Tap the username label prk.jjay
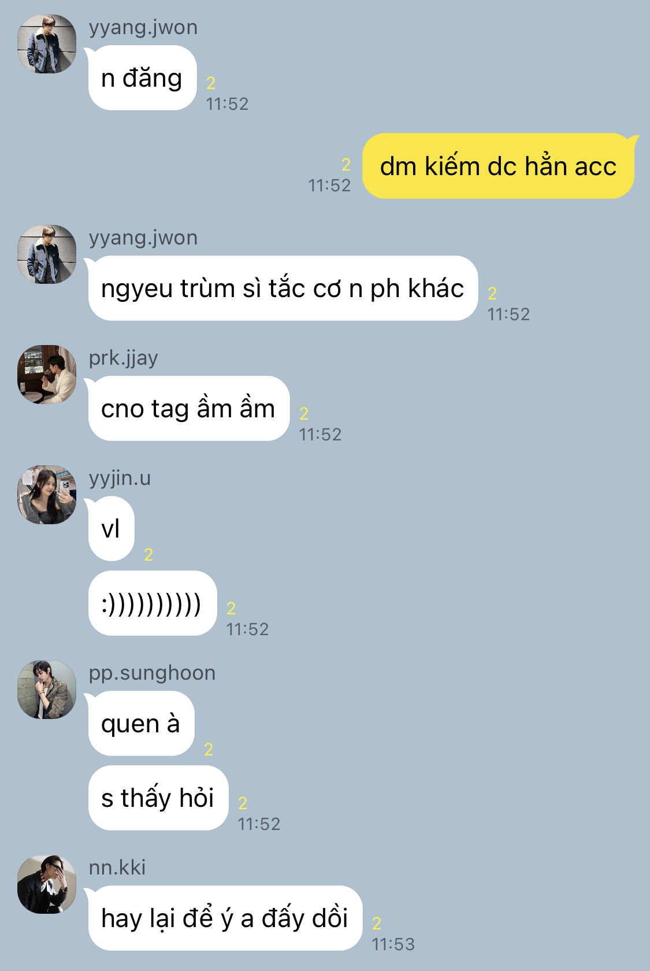Screen dimensions: 650x971 coord(123,358)
